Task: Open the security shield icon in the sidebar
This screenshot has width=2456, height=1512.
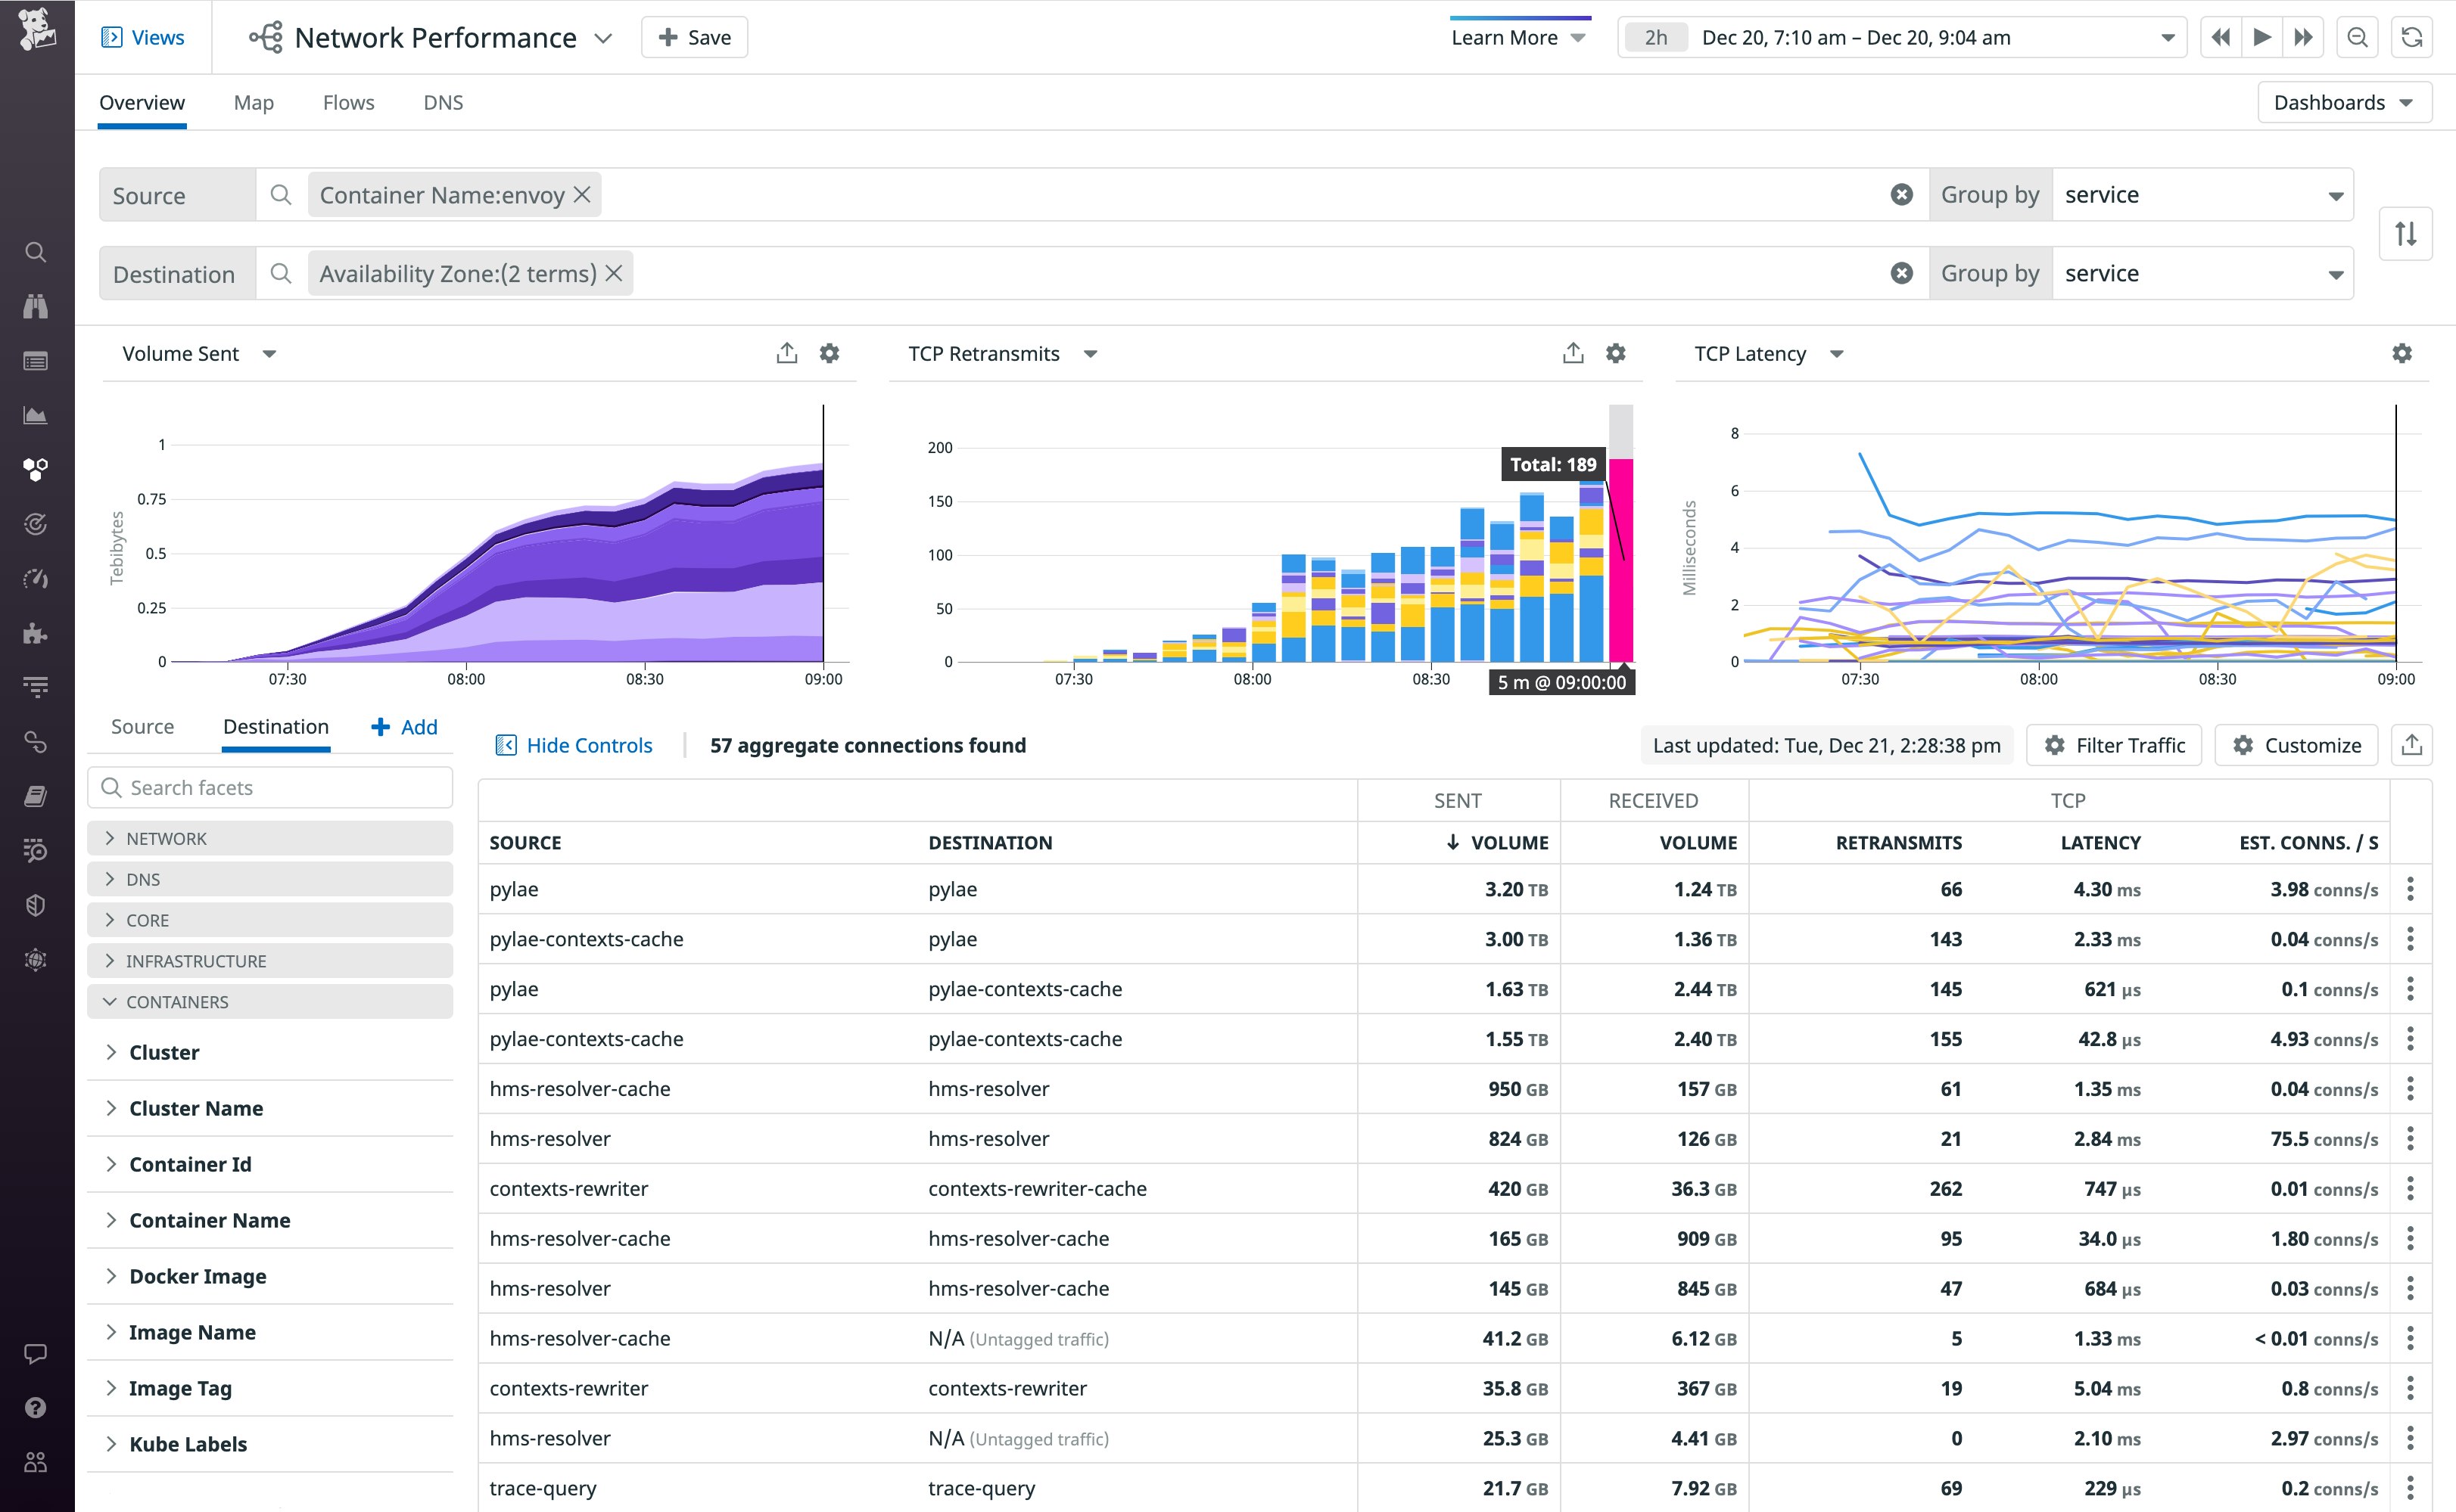Action: tap(36, 905)
